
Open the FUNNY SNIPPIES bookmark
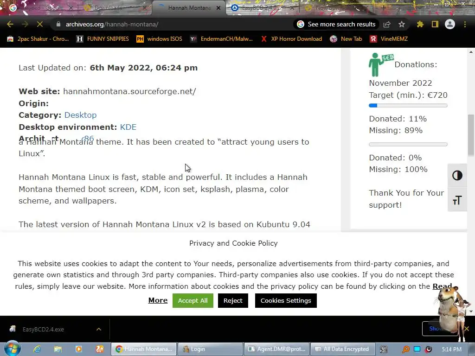(x=103, y=39)
